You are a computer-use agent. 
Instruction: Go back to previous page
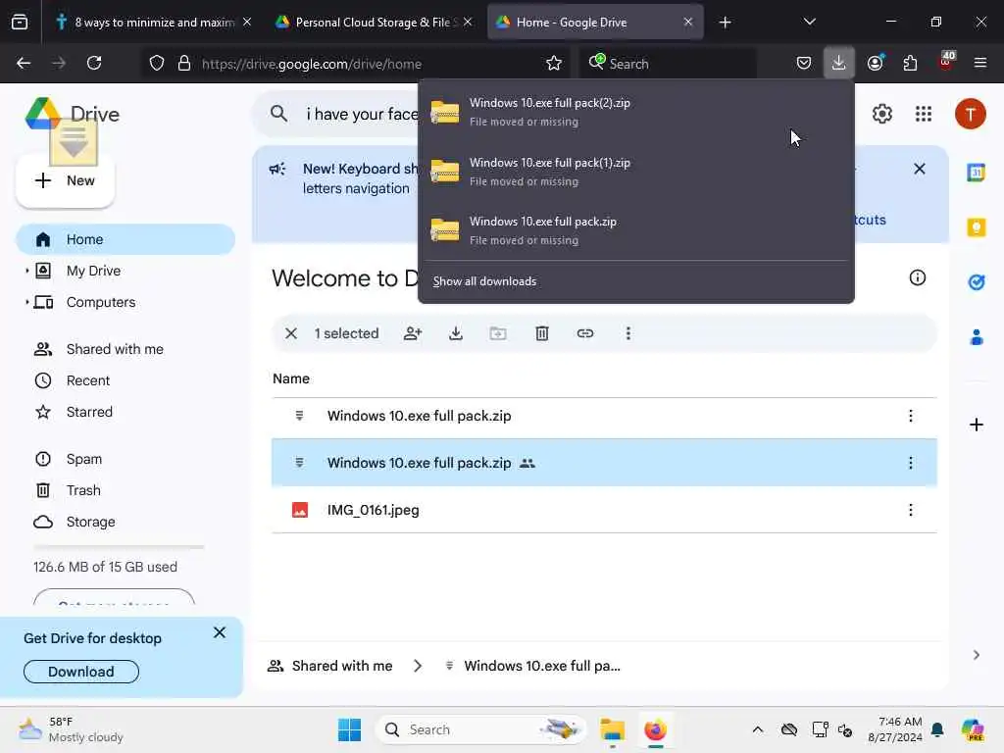tap(24, 63)
